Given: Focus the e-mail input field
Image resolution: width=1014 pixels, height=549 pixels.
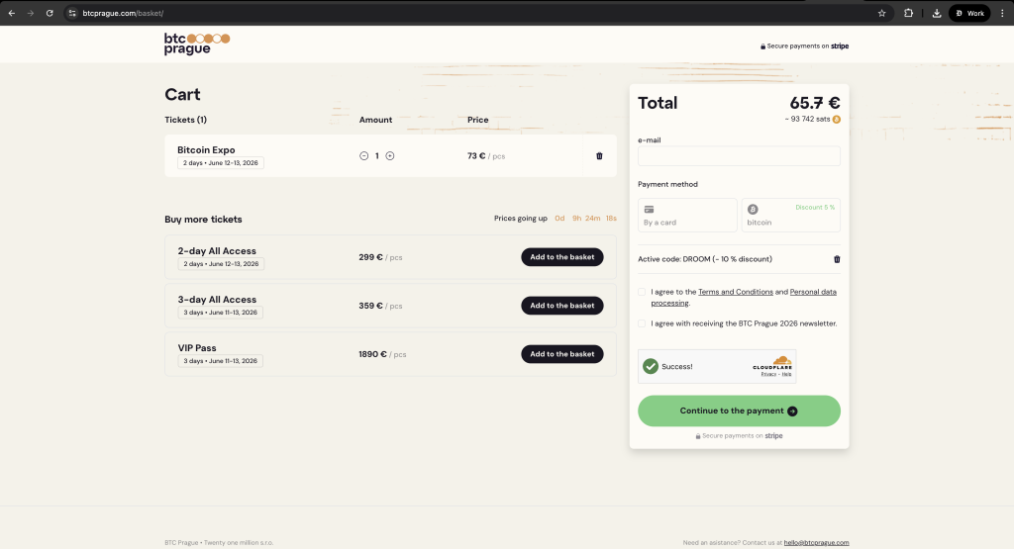Looking at the screenshot, I should tap(739, 155).
